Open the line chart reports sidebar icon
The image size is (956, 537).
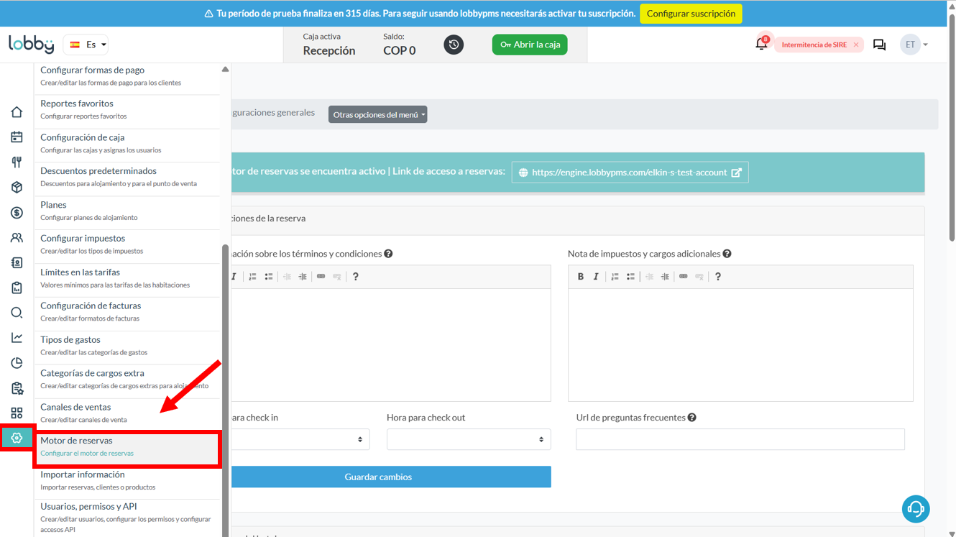(x=17, y=338)
